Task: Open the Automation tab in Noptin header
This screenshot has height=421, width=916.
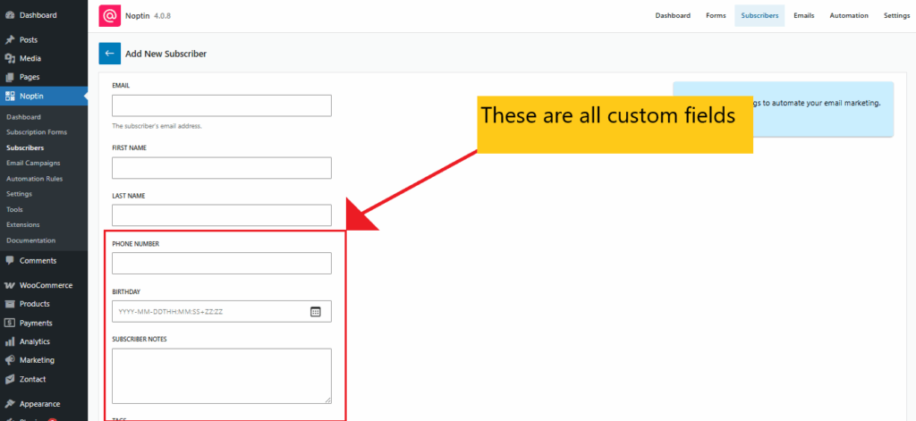Action: (x=849, y=16)
